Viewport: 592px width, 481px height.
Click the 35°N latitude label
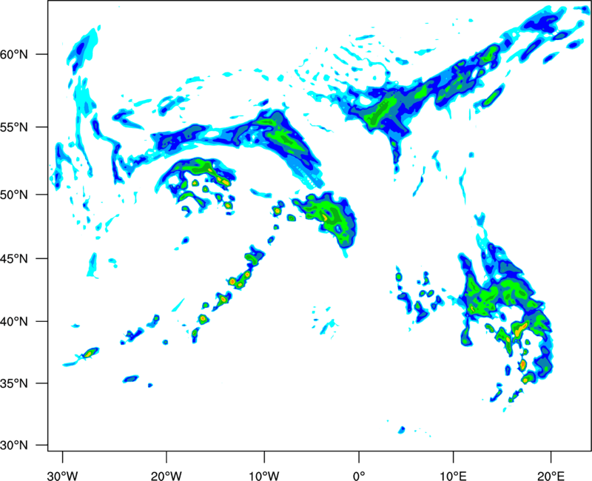point(14,383)
